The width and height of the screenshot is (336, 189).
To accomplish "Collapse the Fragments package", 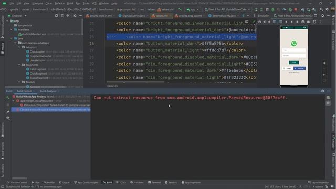I will click(19, 65).
